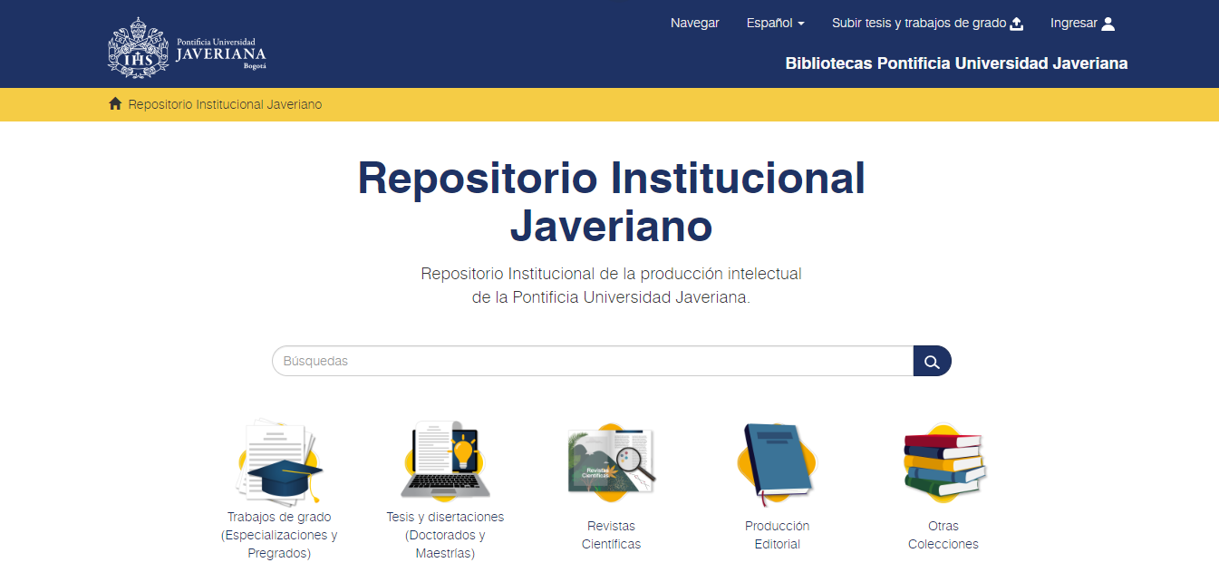Open the blue book Producción Editorial icon
The height and width of the screenshot is (582, 1219).
coord(777,463)
